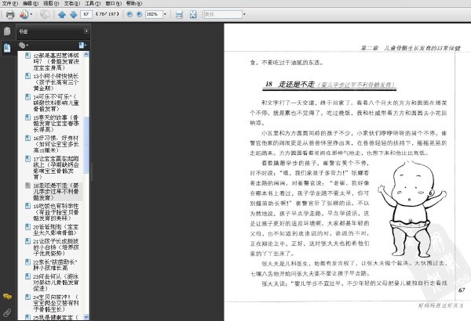The width and height of the screenshot is (471, 321).
Task: Collapse the 书签 bookmarks panel header button
Action: click(x=86, y=31)
